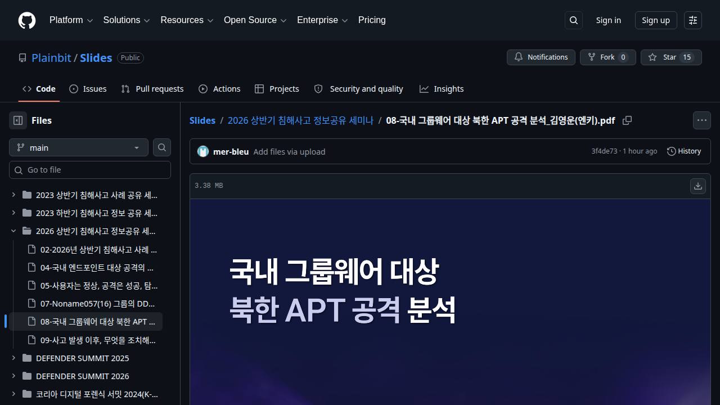Image resolution: width=720 pixels, height=405 pixels.
Task: Open the Plainbit owner link
Action: (51, 58)
